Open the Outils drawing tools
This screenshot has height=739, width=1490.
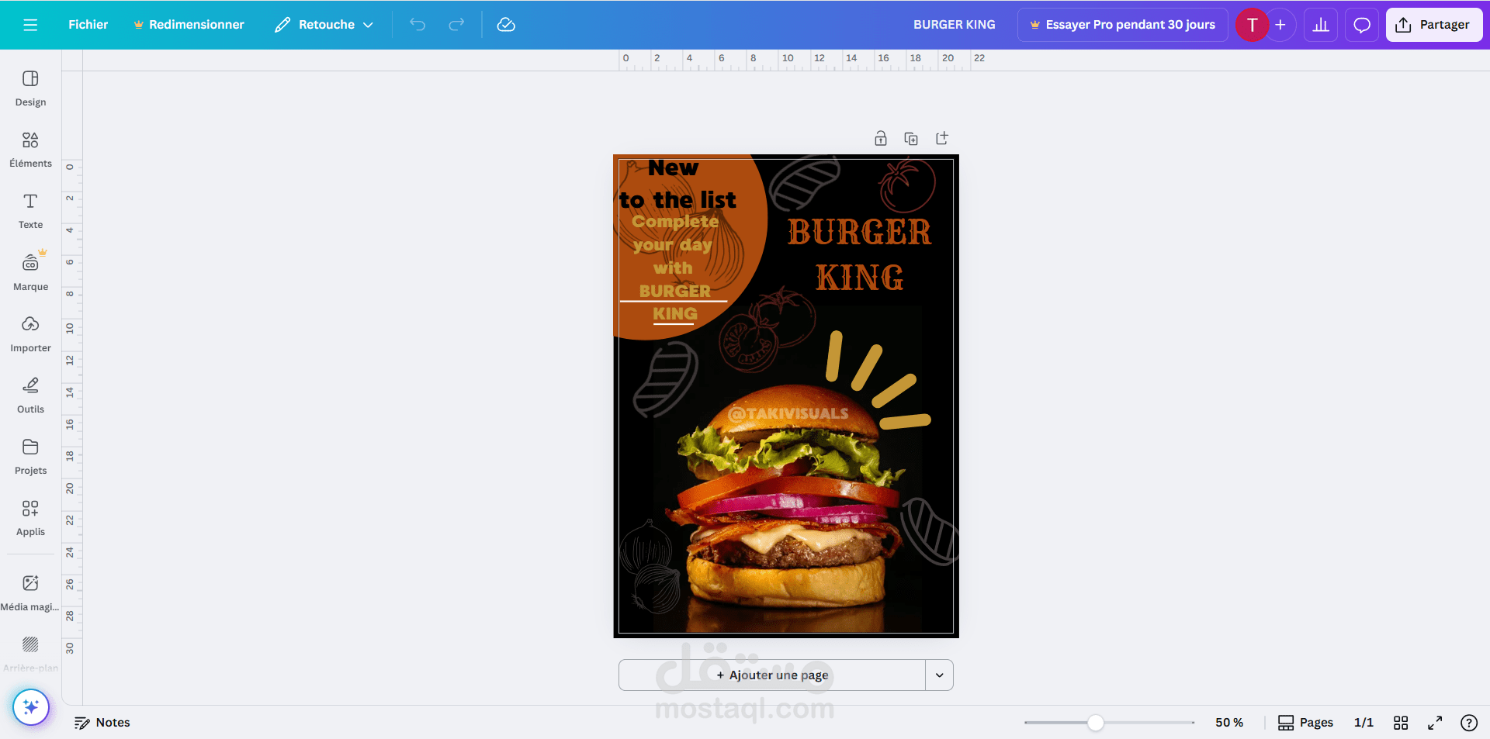click(x=30, y=395)
